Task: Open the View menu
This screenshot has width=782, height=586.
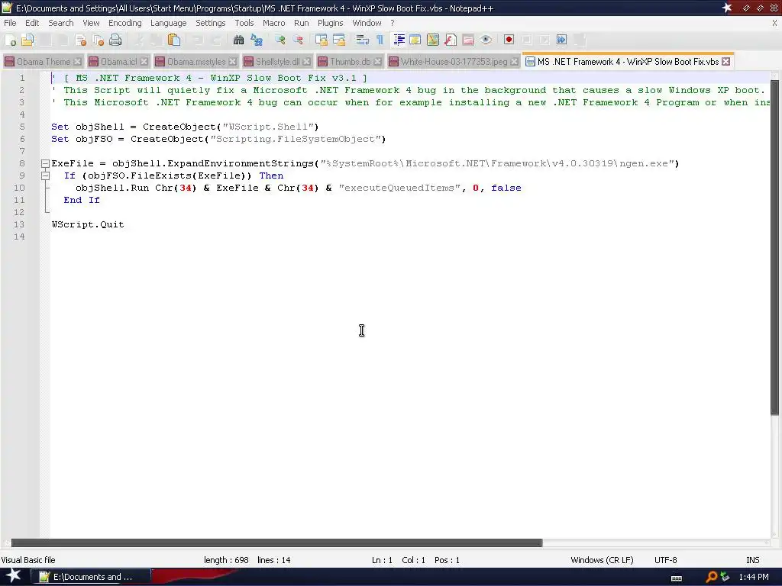Action: click(91, 23)
